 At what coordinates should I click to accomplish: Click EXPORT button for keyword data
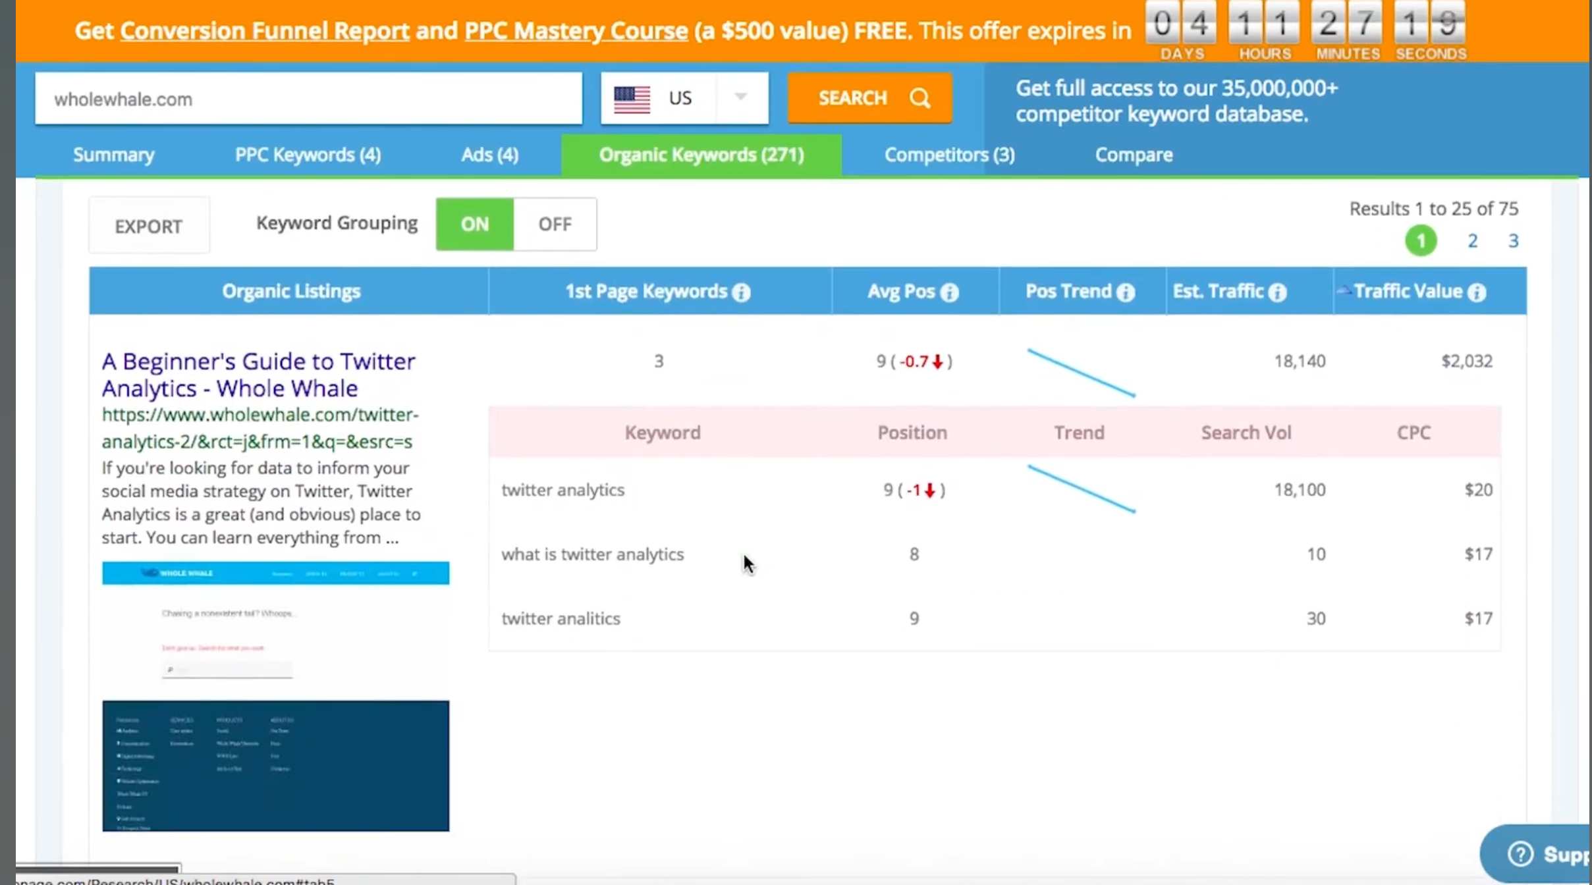[147, 226]
